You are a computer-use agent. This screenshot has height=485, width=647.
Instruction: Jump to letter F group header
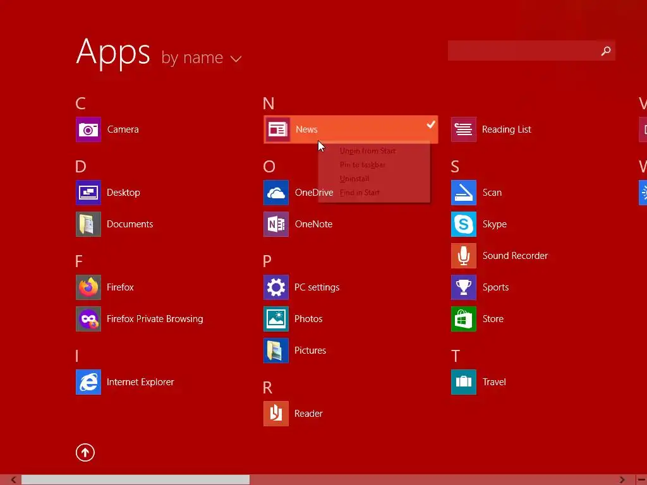click(79, 261)
